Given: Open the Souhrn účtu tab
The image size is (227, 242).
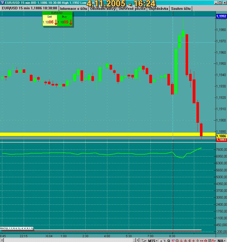Looking at the screenshot, I should pyautogui.click(x=181, y=9).
